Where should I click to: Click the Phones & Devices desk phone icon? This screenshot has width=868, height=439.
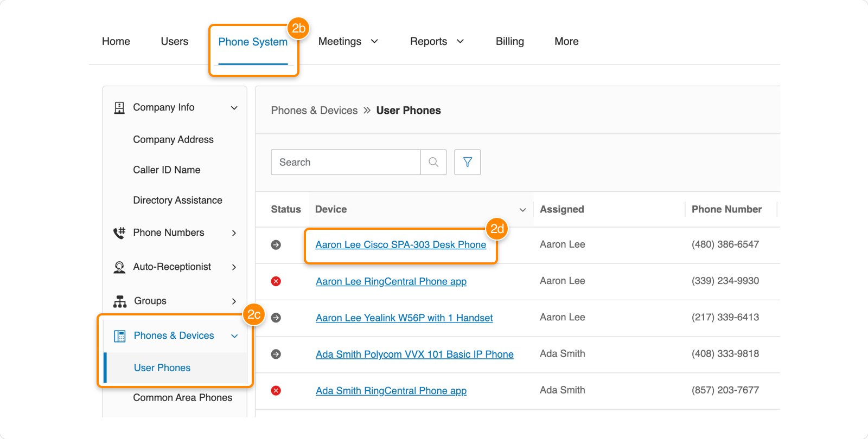119,336
